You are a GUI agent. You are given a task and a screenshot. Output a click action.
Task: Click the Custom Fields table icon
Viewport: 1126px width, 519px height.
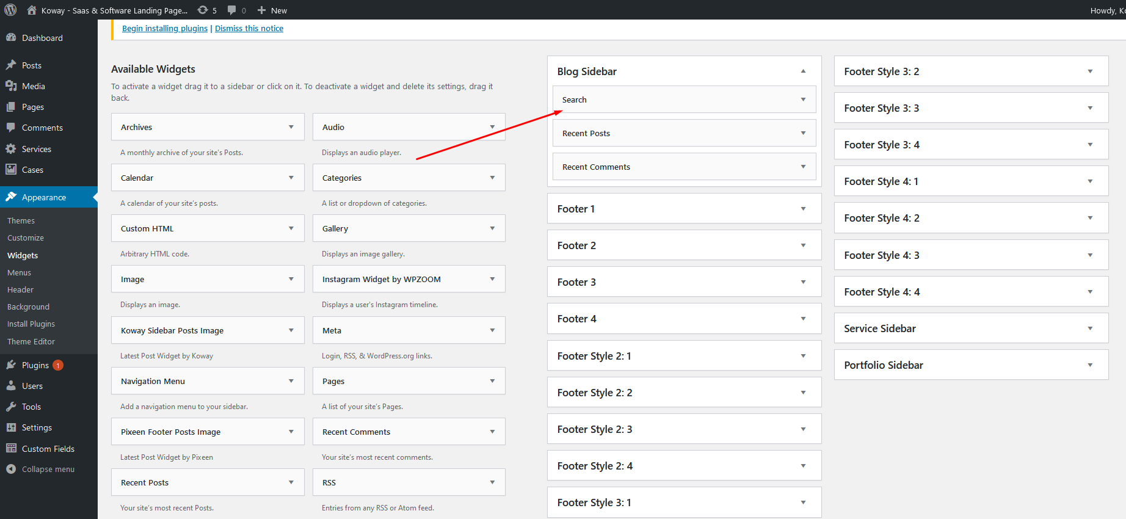tap(11, 448)
